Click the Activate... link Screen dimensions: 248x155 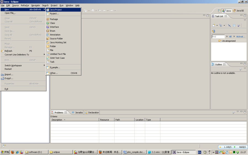(x=241, y=37)
